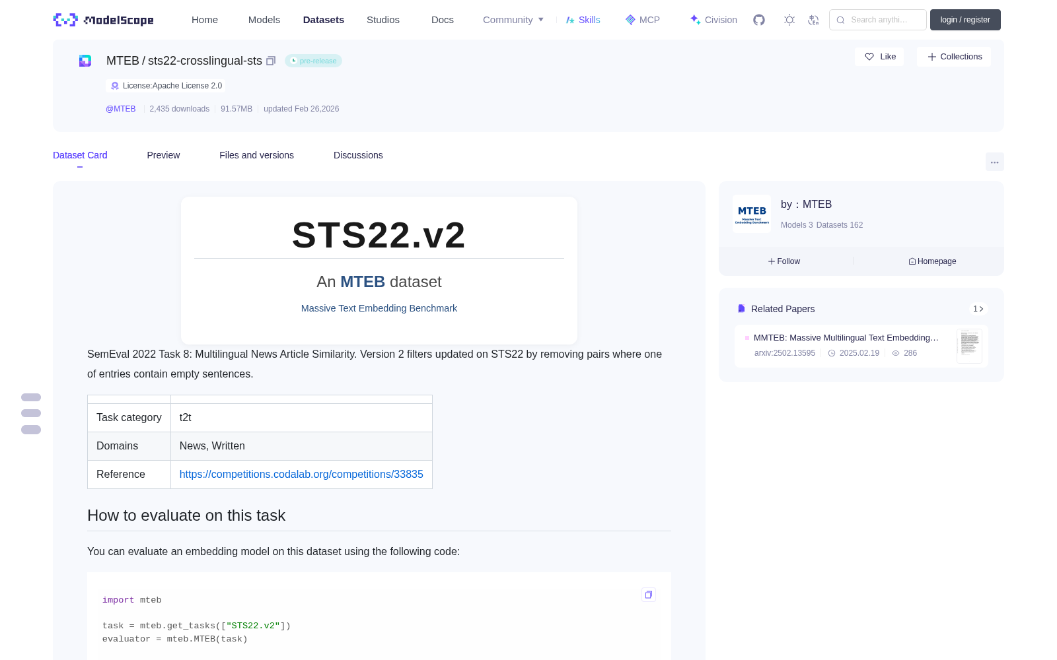Click the pre-release badge
Viewport: 1057px width, 660px height.
tap(314, 61)
